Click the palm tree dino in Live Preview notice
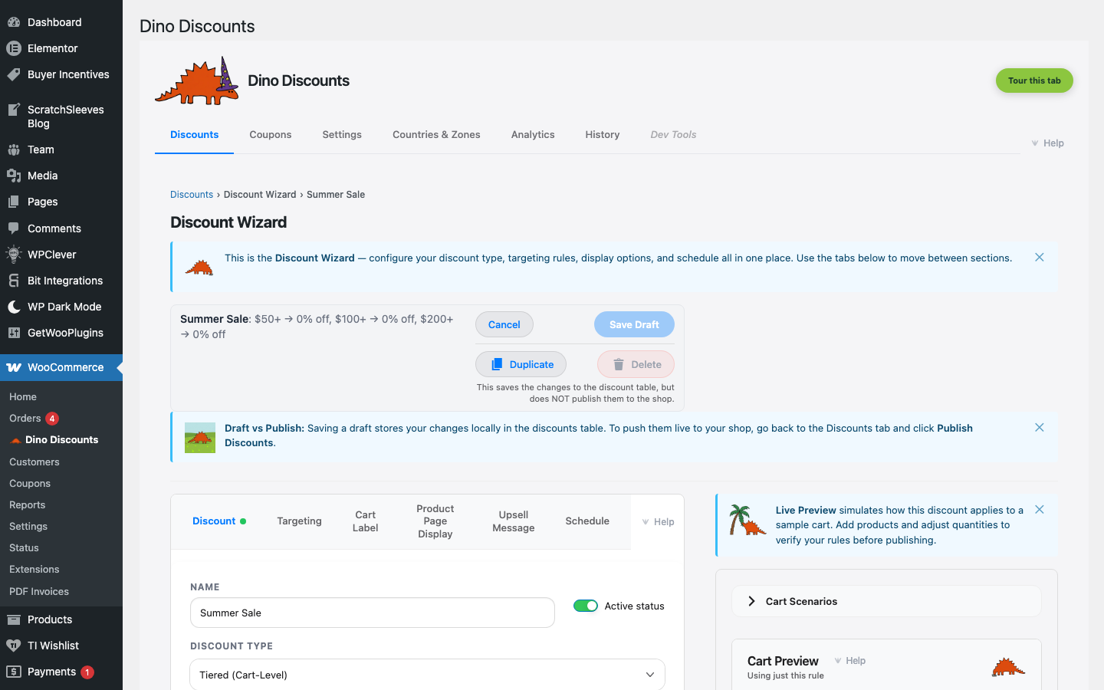This screenshot has height=690, width=1104. point(747,520)
